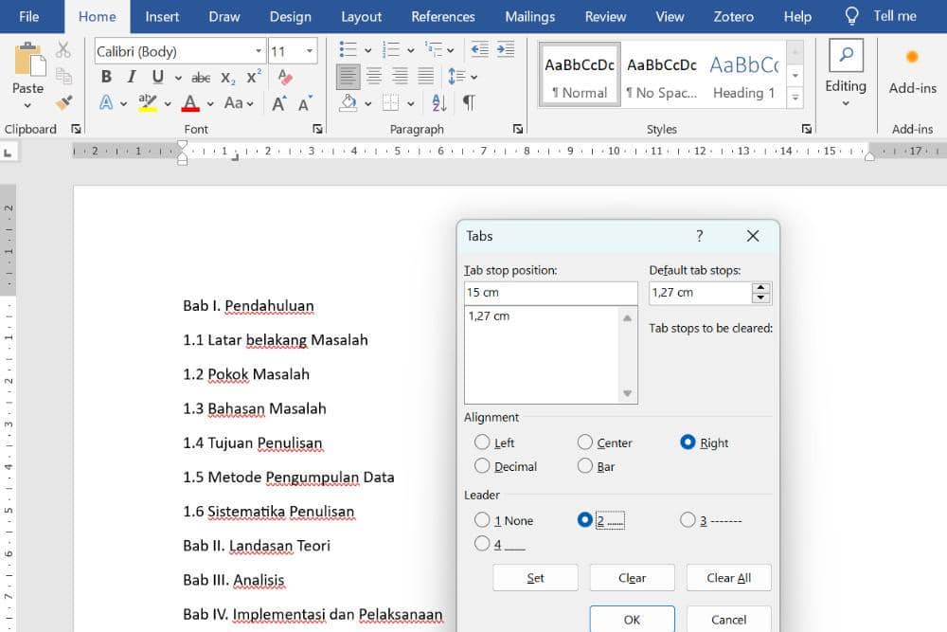This screenshot has height=632, width=947.
Task: Choose the Decimal alignment option
Action: point(483,466)
